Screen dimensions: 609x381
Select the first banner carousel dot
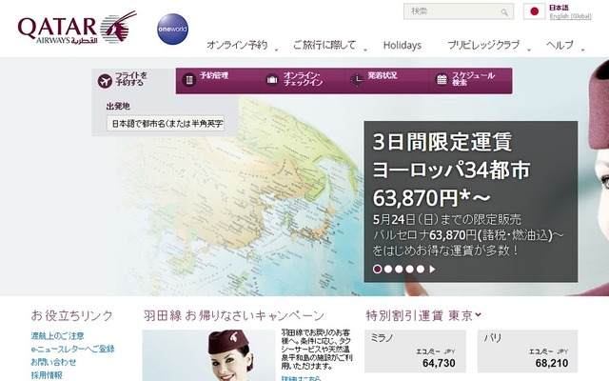point(377,269)
